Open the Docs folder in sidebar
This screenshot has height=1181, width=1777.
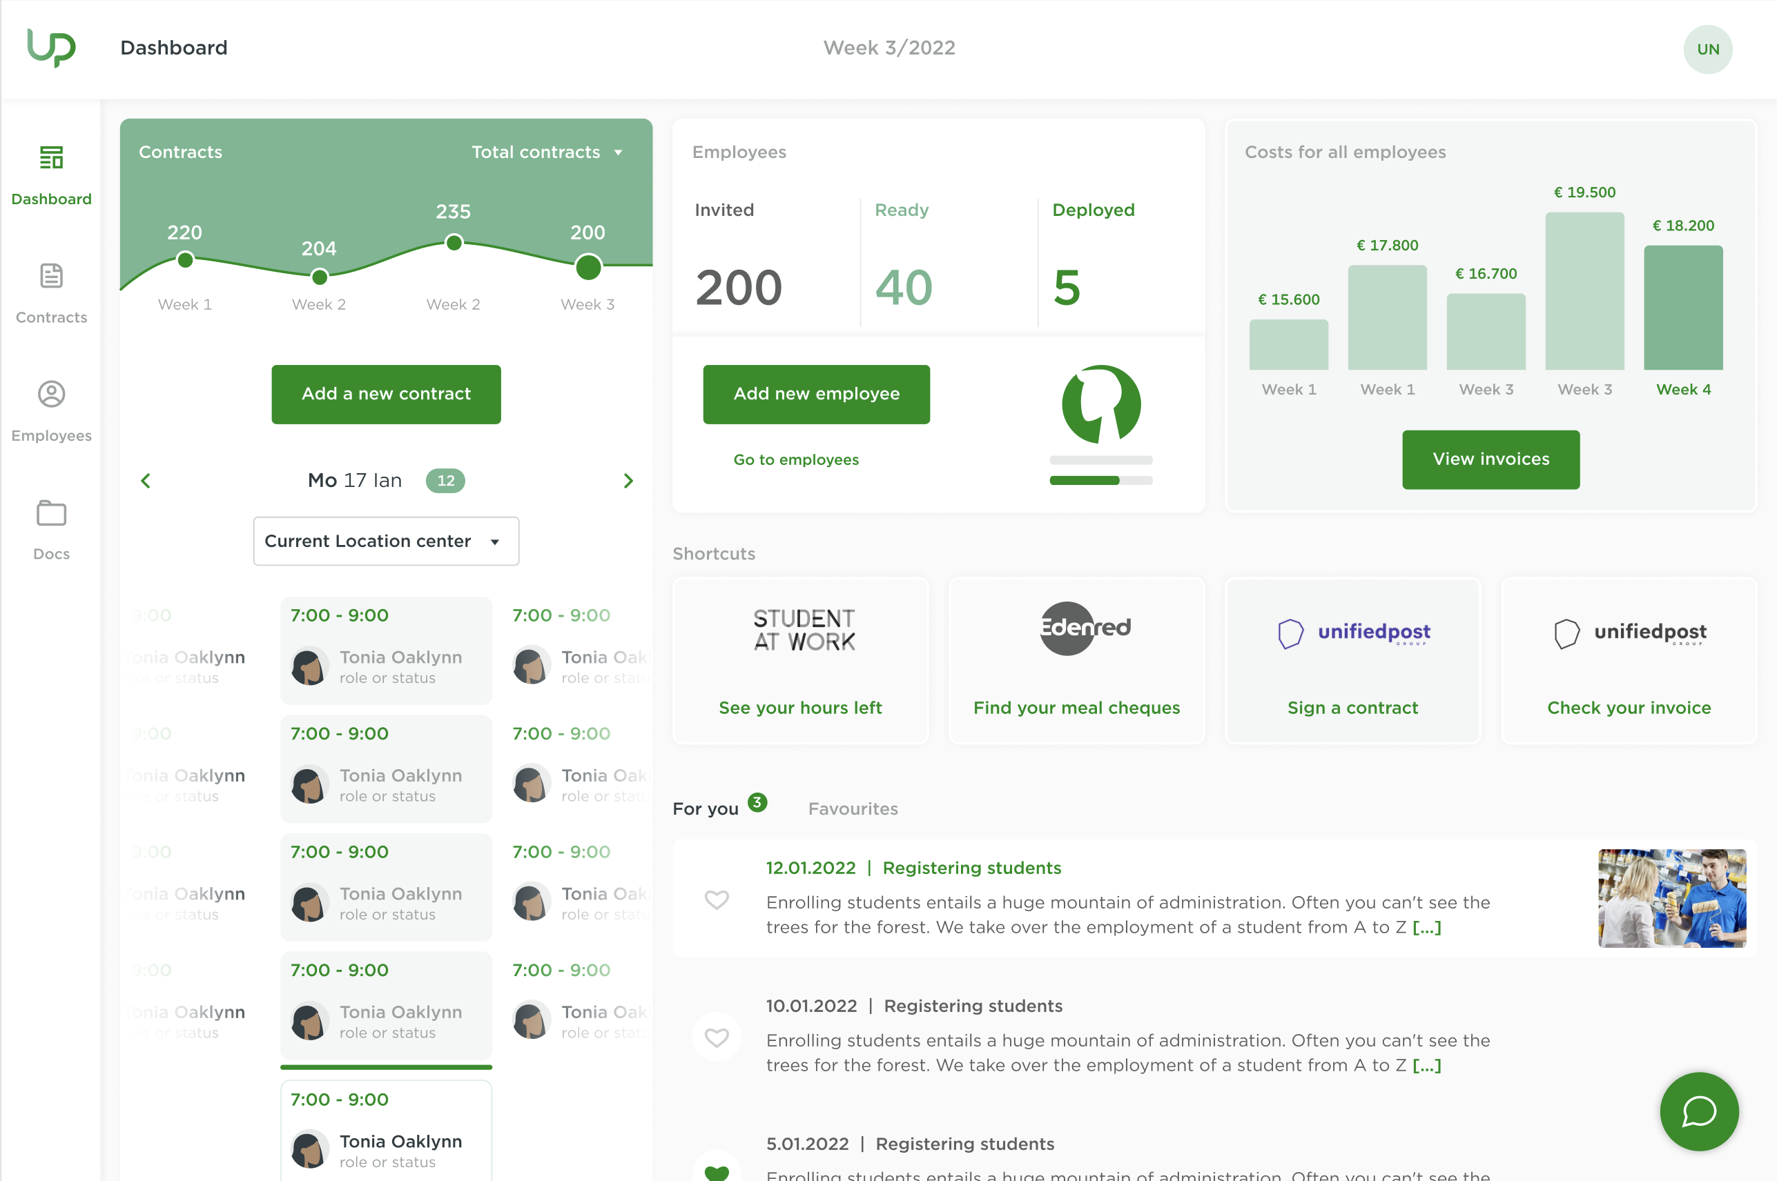click(x=51, y=530)
